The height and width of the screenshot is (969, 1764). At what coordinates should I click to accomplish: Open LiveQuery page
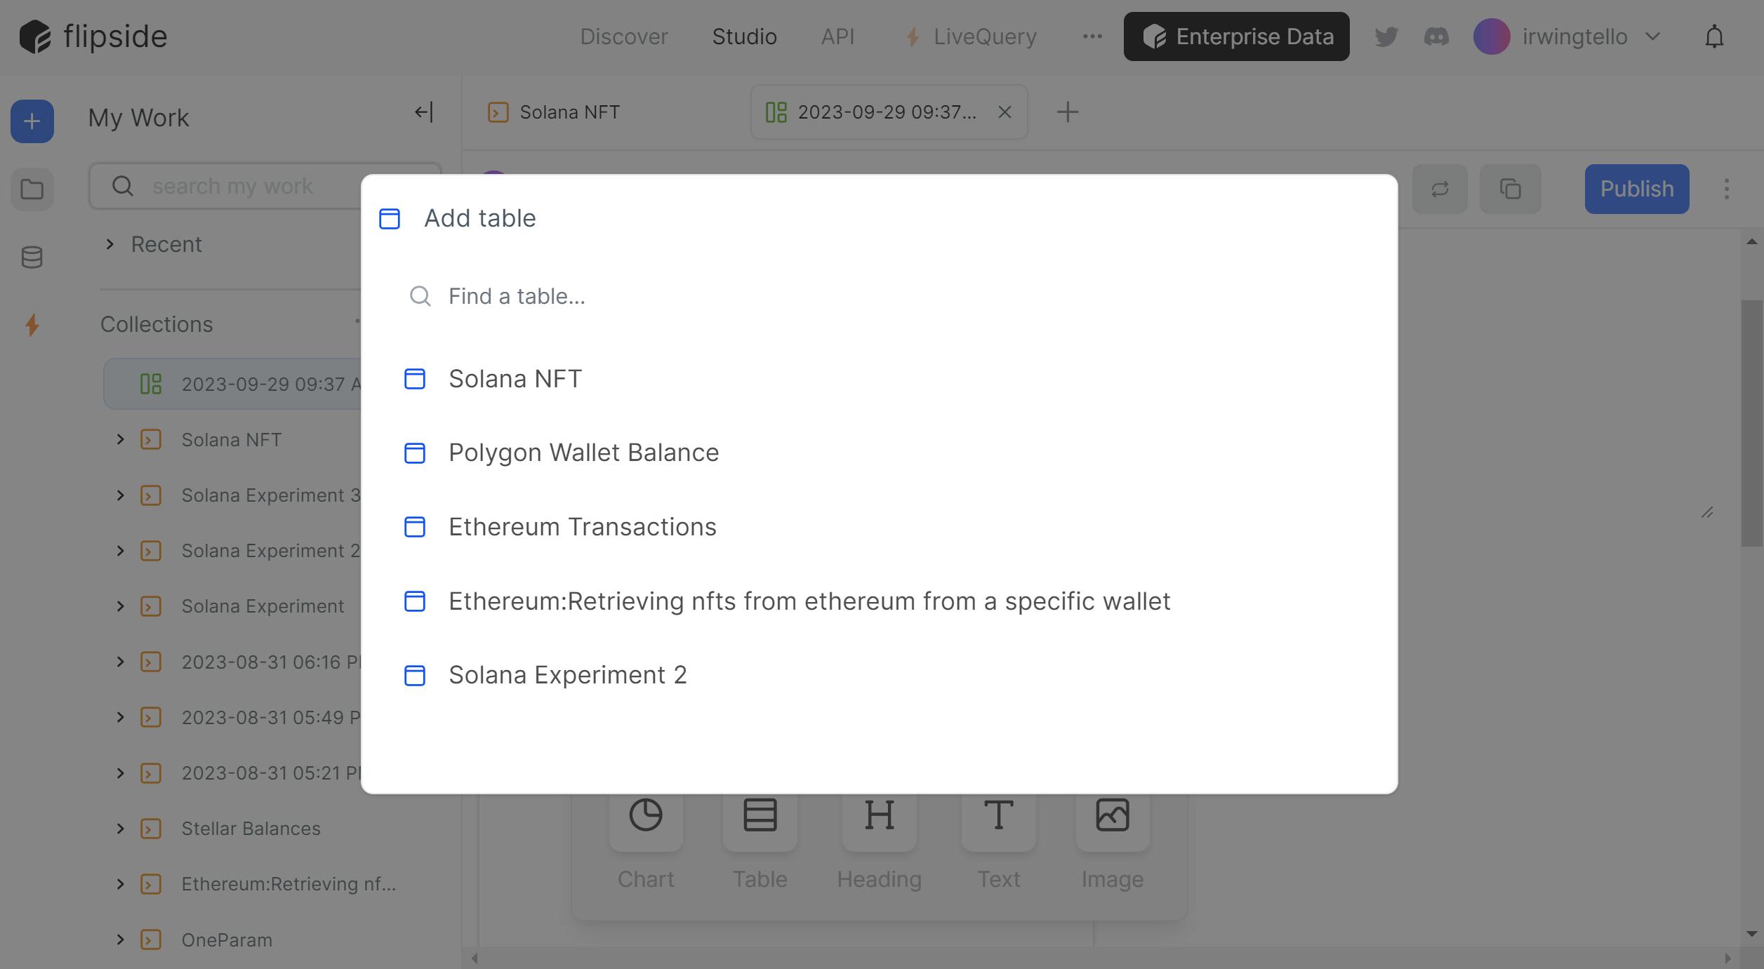(x=971, y=36)
